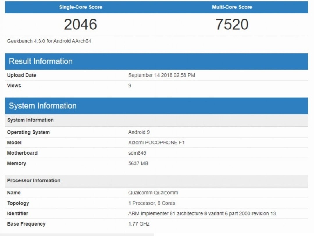Click the Topology label
This screenshot has height=236, width=314.
click(x=18, y=203)
